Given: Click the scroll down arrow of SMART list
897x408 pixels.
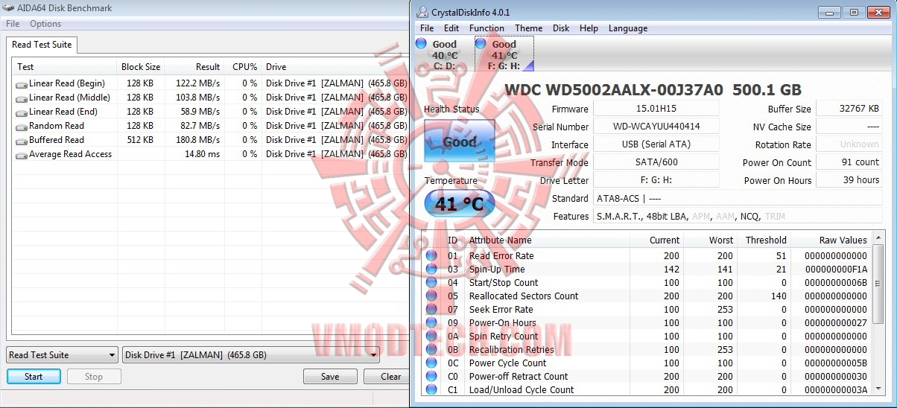Looking at the screenshot, I should pyautogui.click(x=878, y=389).
